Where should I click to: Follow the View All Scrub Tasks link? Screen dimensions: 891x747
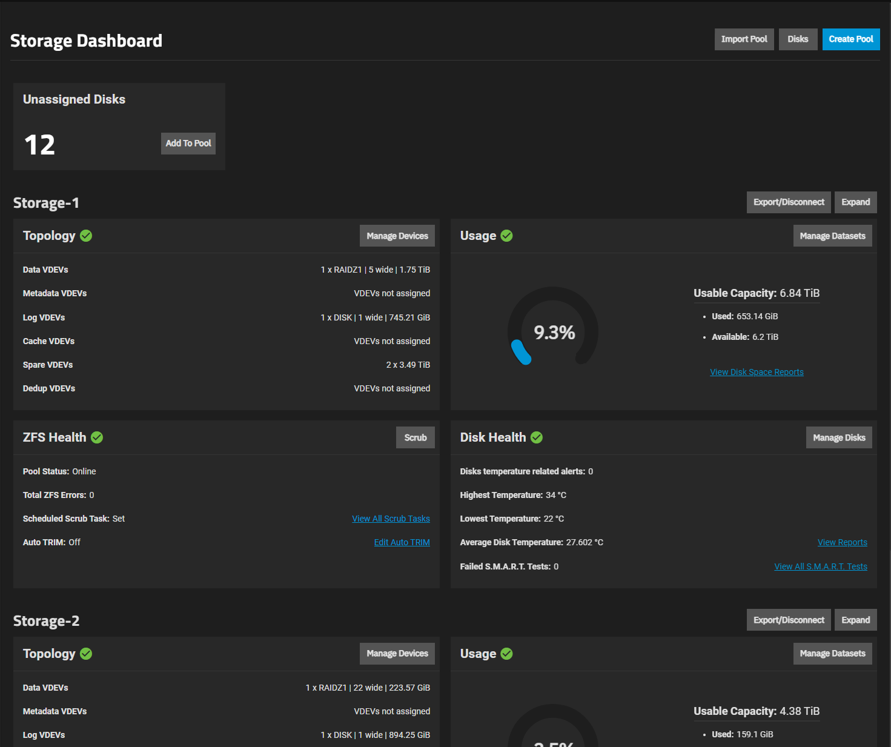pos(391,519)
